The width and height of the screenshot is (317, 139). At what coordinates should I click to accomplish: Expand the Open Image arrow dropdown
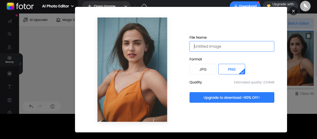tap(126, 6)
